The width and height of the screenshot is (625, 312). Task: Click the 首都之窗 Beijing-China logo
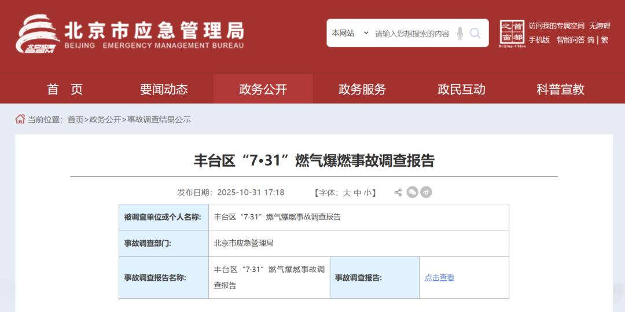click(512, 34)
